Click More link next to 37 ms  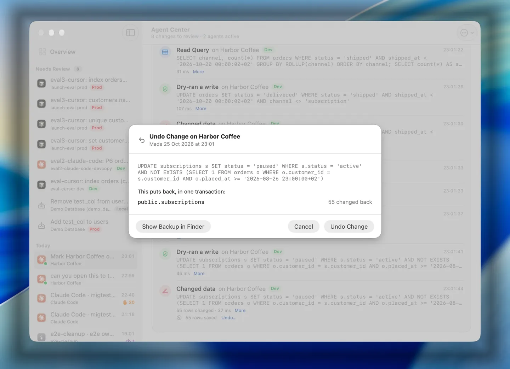pos(240,311)
